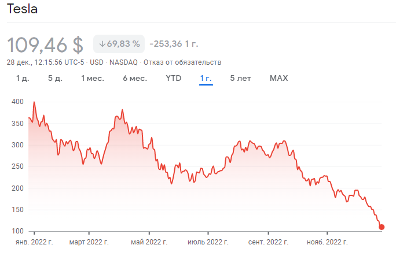The width and height of the screenshot is (396, 256).
Task: Click the chart peak near 400 in January
Action: coord(34,102)
